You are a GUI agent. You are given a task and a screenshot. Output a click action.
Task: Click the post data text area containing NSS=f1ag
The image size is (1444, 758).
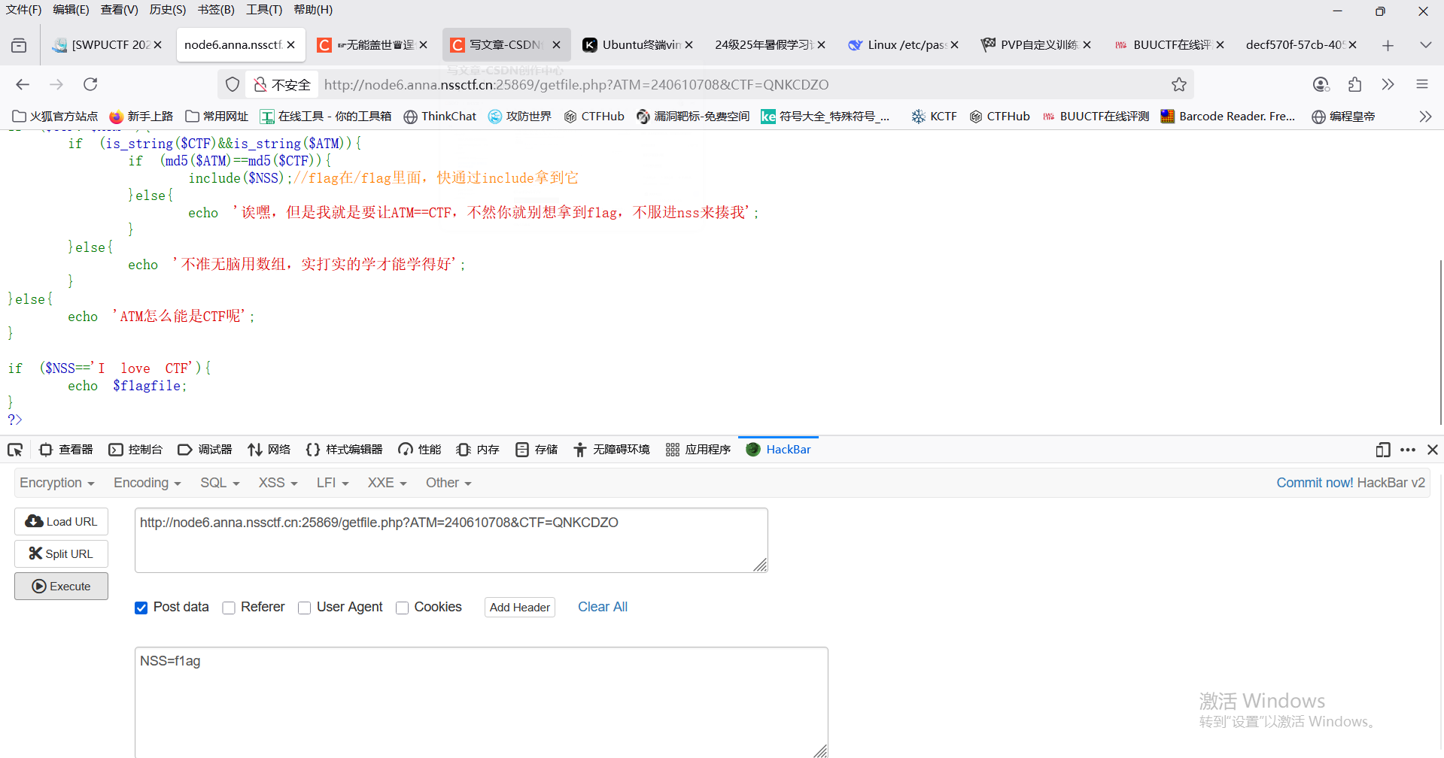pyautogui.click(x=482, y=702)
